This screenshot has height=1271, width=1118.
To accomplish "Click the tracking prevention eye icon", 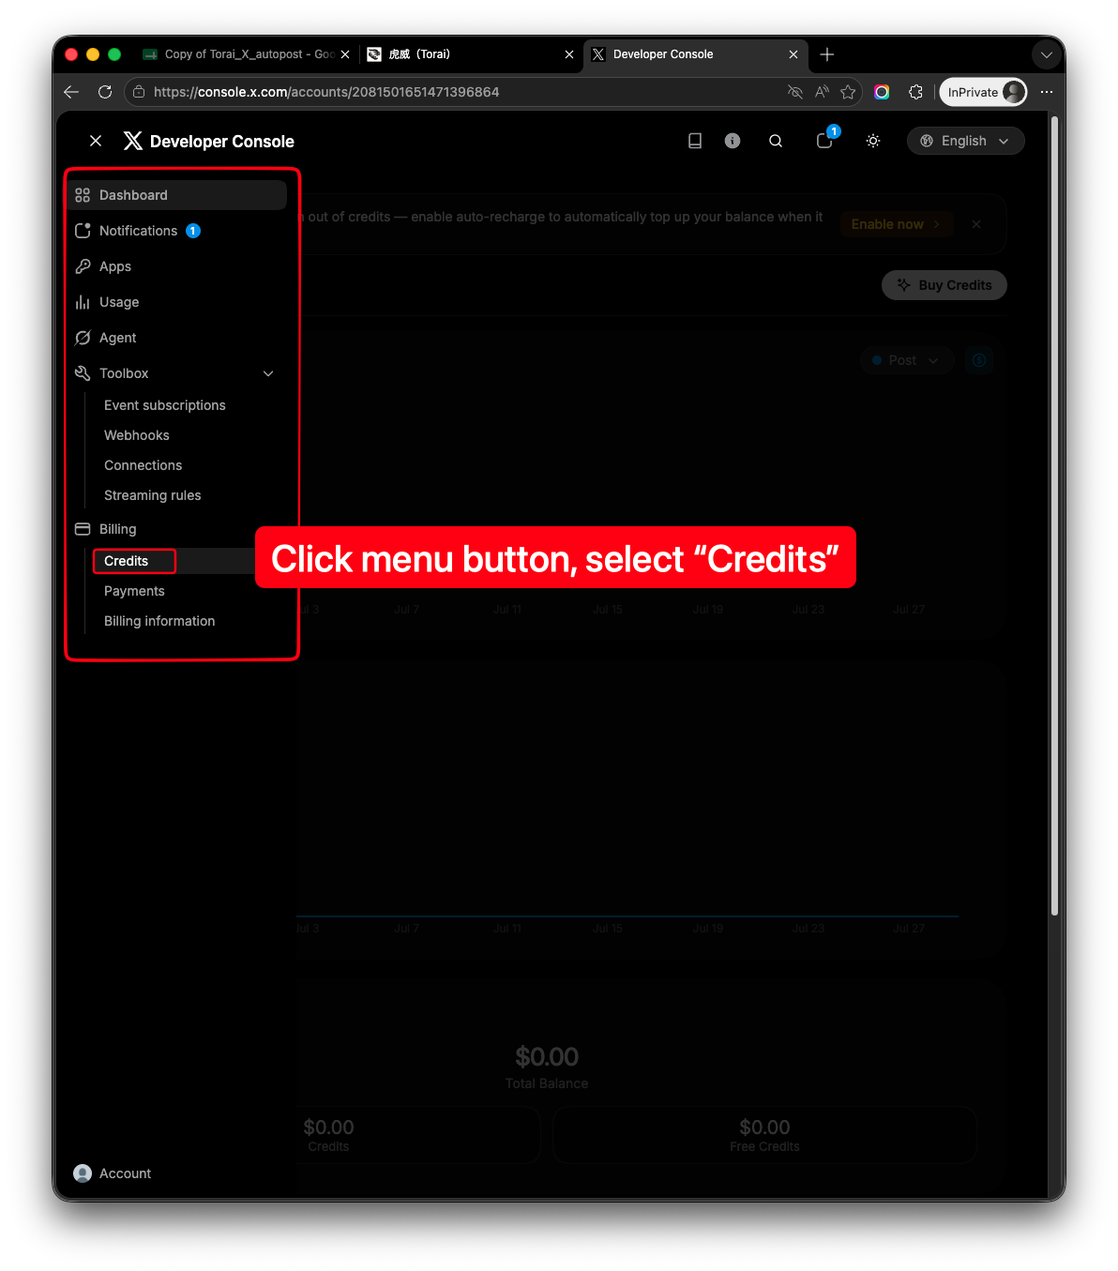I will [795, 92].
